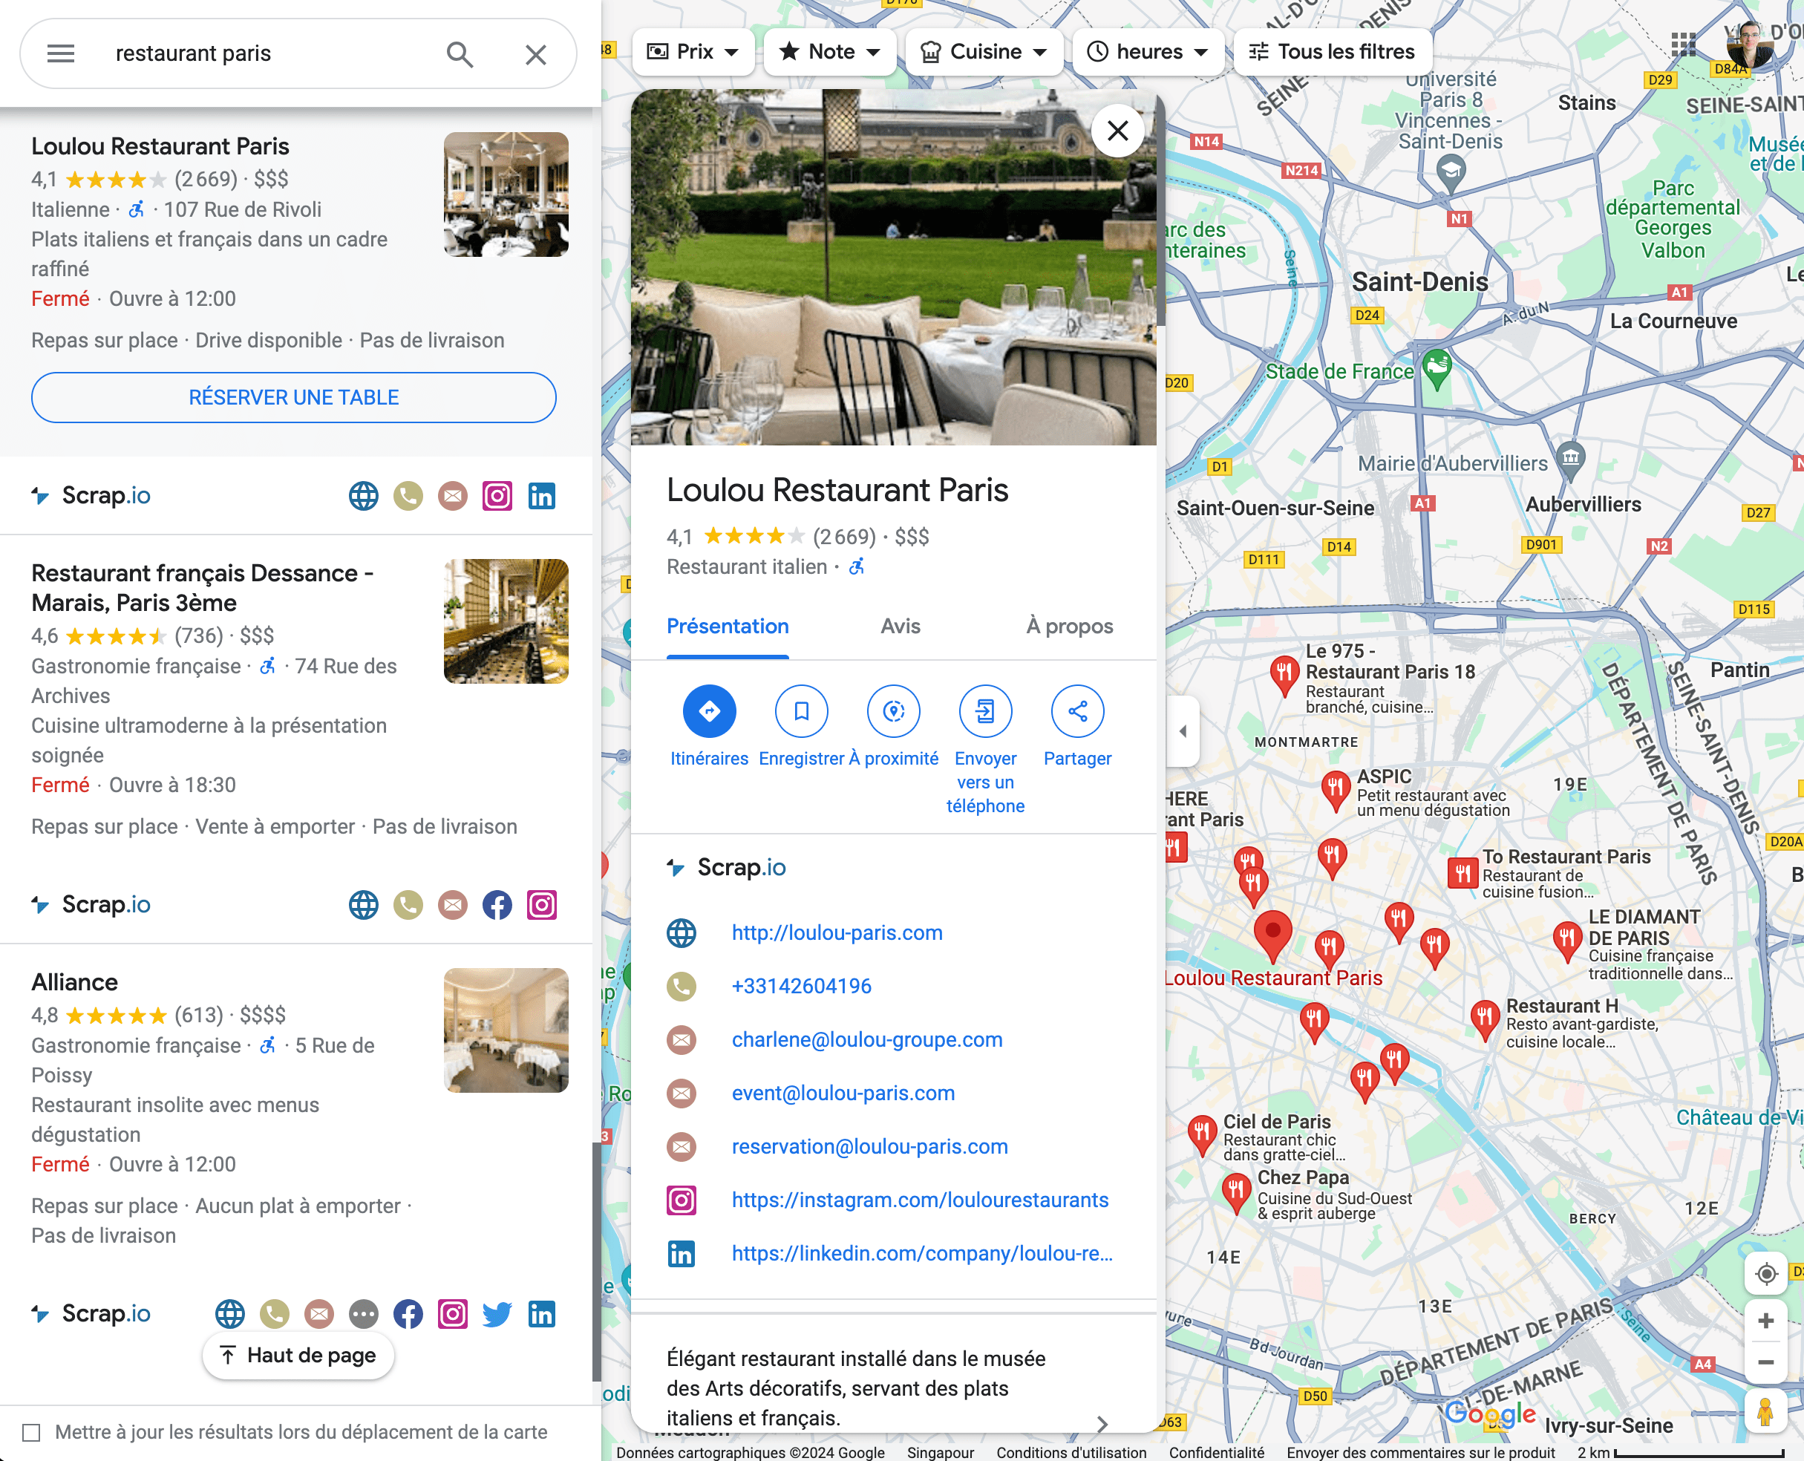
Task: Click the Scrap.io phone icon under Alliance
Action: (x=274, y=1313)
